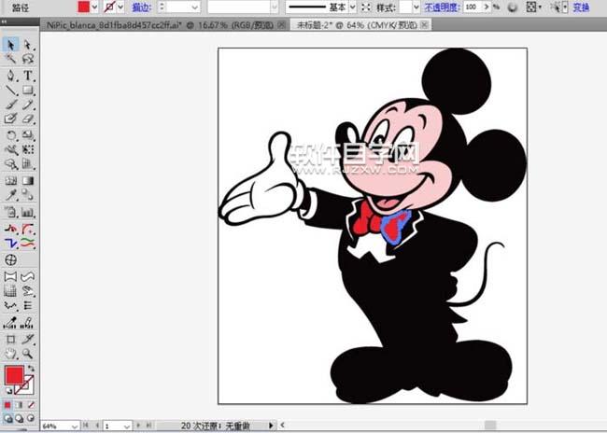Open the 不透明度 opacity panel link
Screen dimensions: 607x433
[x=442, y=7]
